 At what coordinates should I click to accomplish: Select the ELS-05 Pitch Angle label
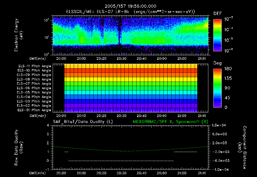(34, 92)
